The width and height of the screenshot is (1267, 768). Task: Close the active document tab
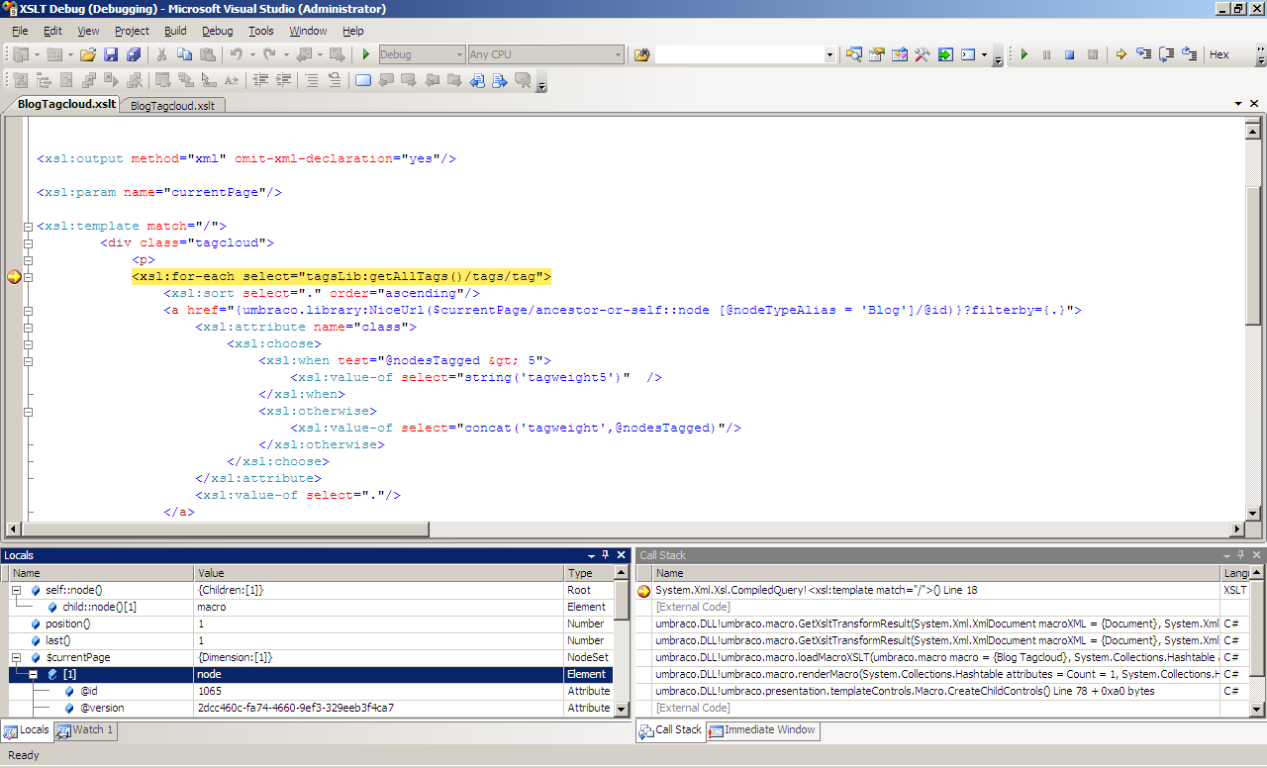click(x=1254, y=104)
